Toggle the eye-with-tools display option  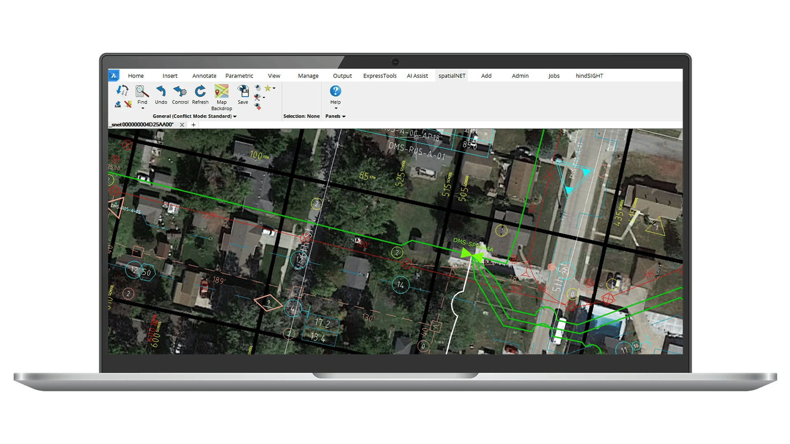click(x=257, y=97)
